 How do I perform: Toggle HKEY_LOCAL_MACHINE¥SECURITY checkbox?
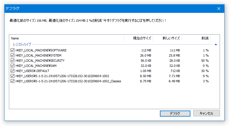[x=12, y=61]
